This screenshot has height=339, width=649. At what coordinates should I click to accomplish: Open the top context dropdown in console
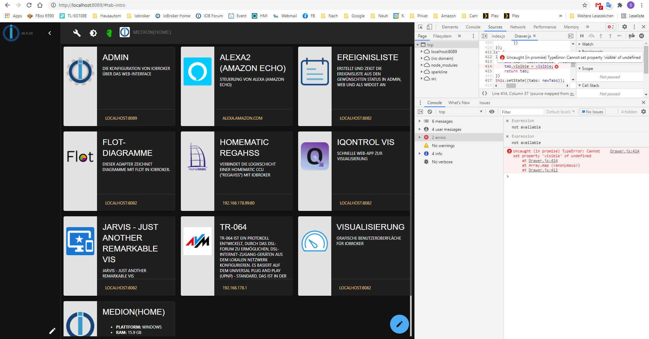pyautogui.click(x=460, y=112)
